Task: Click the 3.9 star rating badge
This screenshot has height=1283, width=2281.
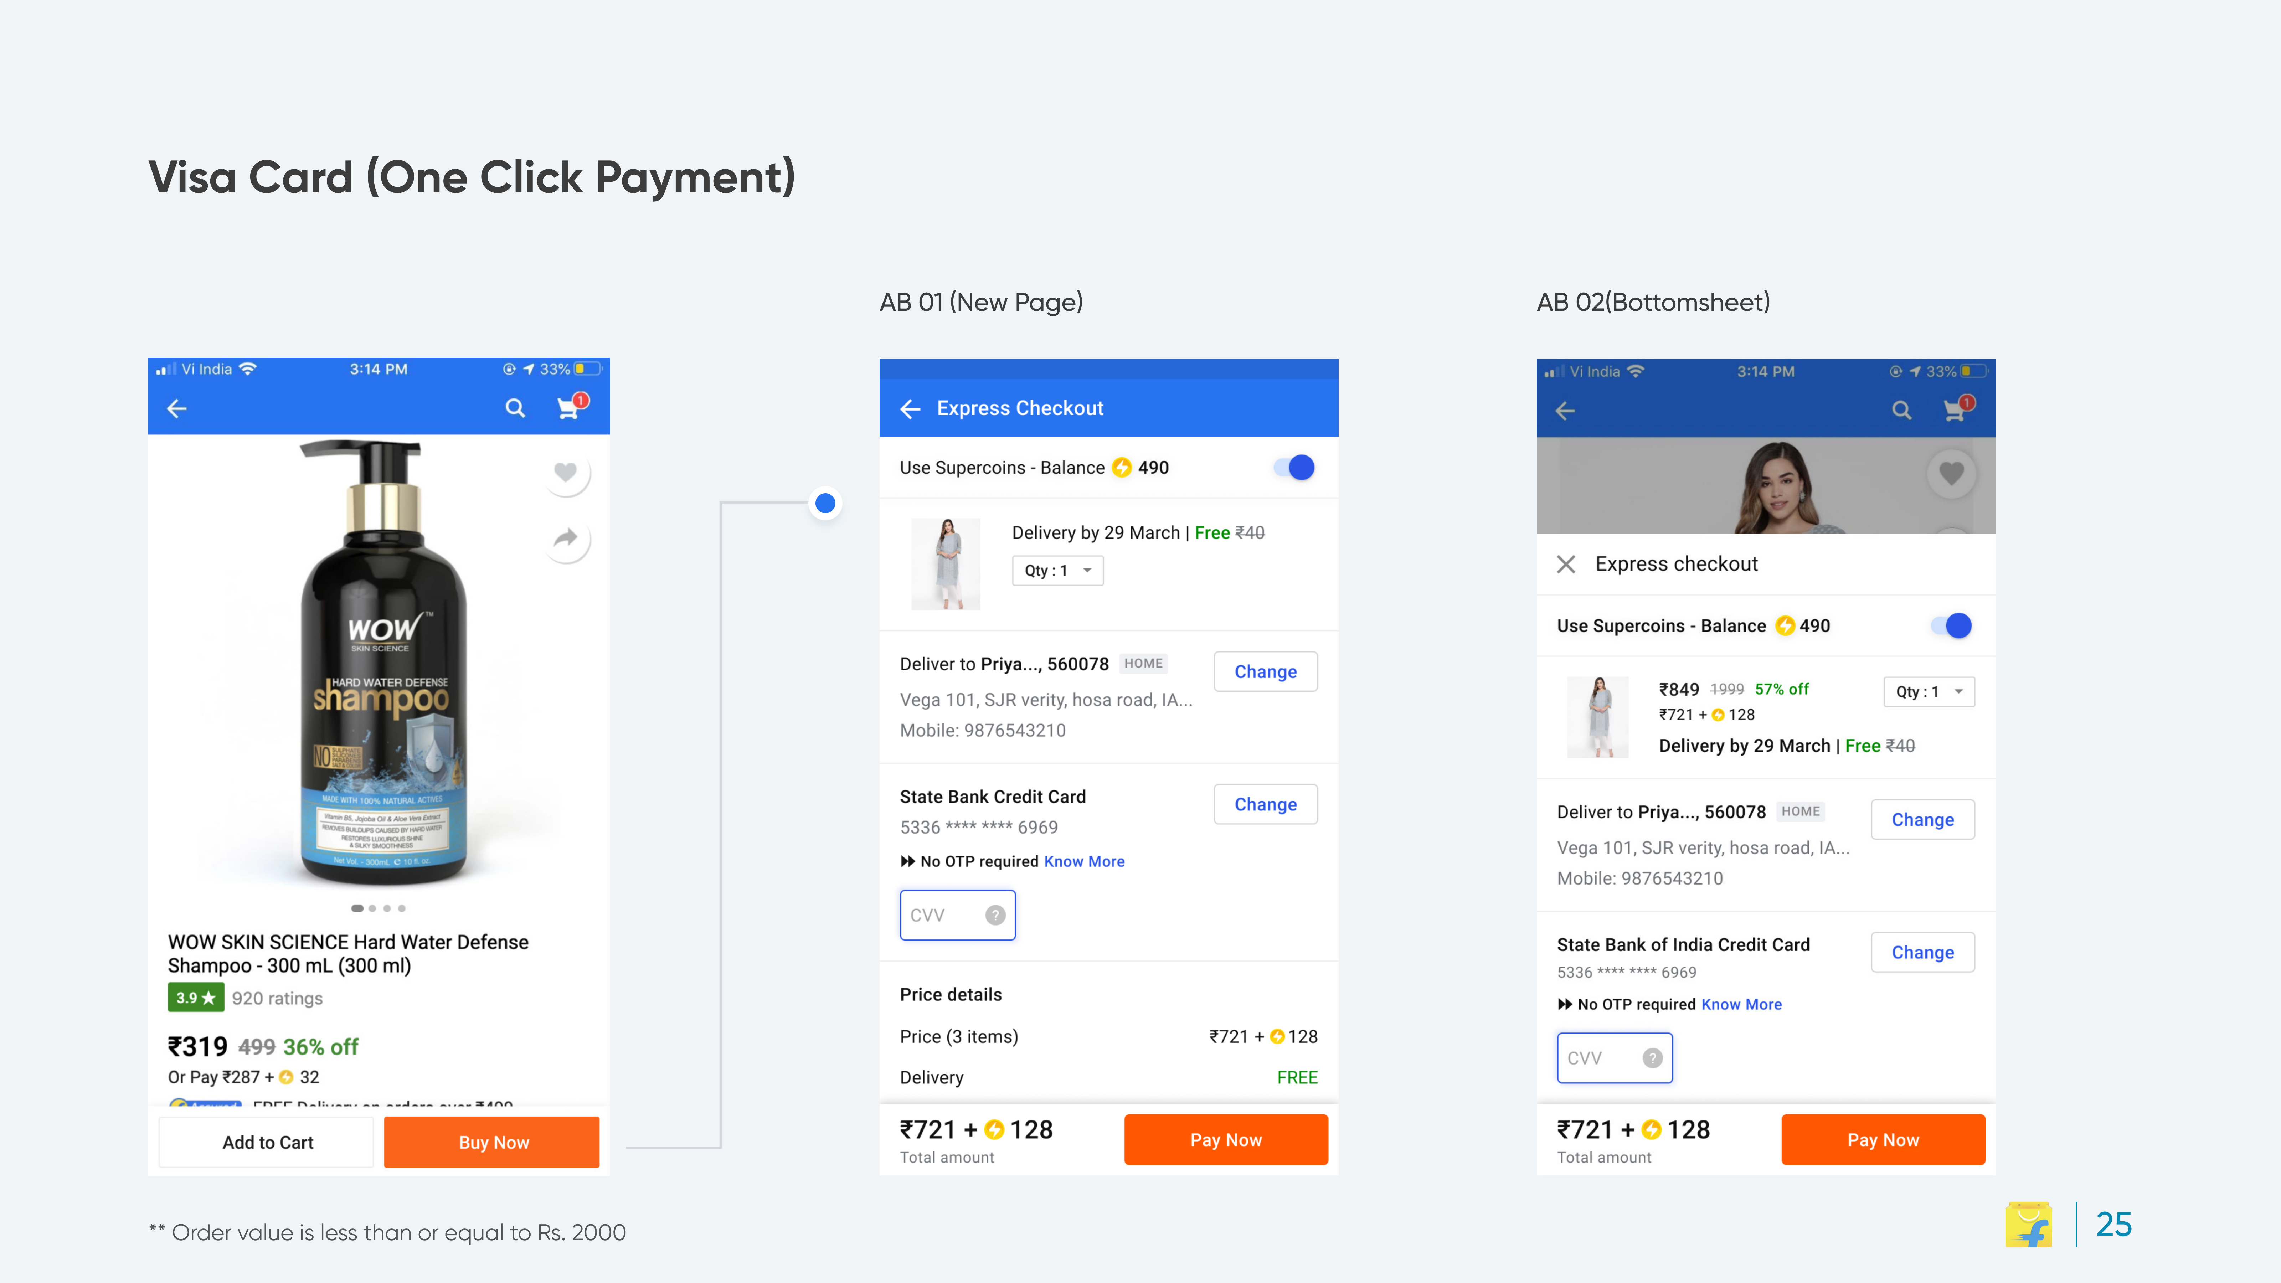Action: point(196,998)
